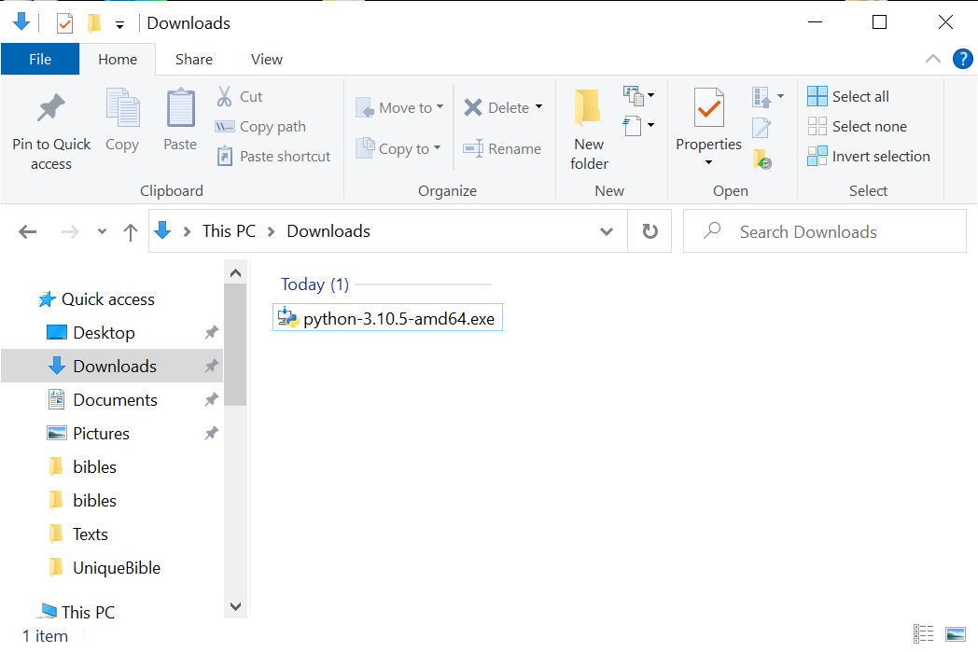This screenshot has width=978, height=652.
Task: Click navigation pane scroll up arrow
Action: click(x=236, y=273)
